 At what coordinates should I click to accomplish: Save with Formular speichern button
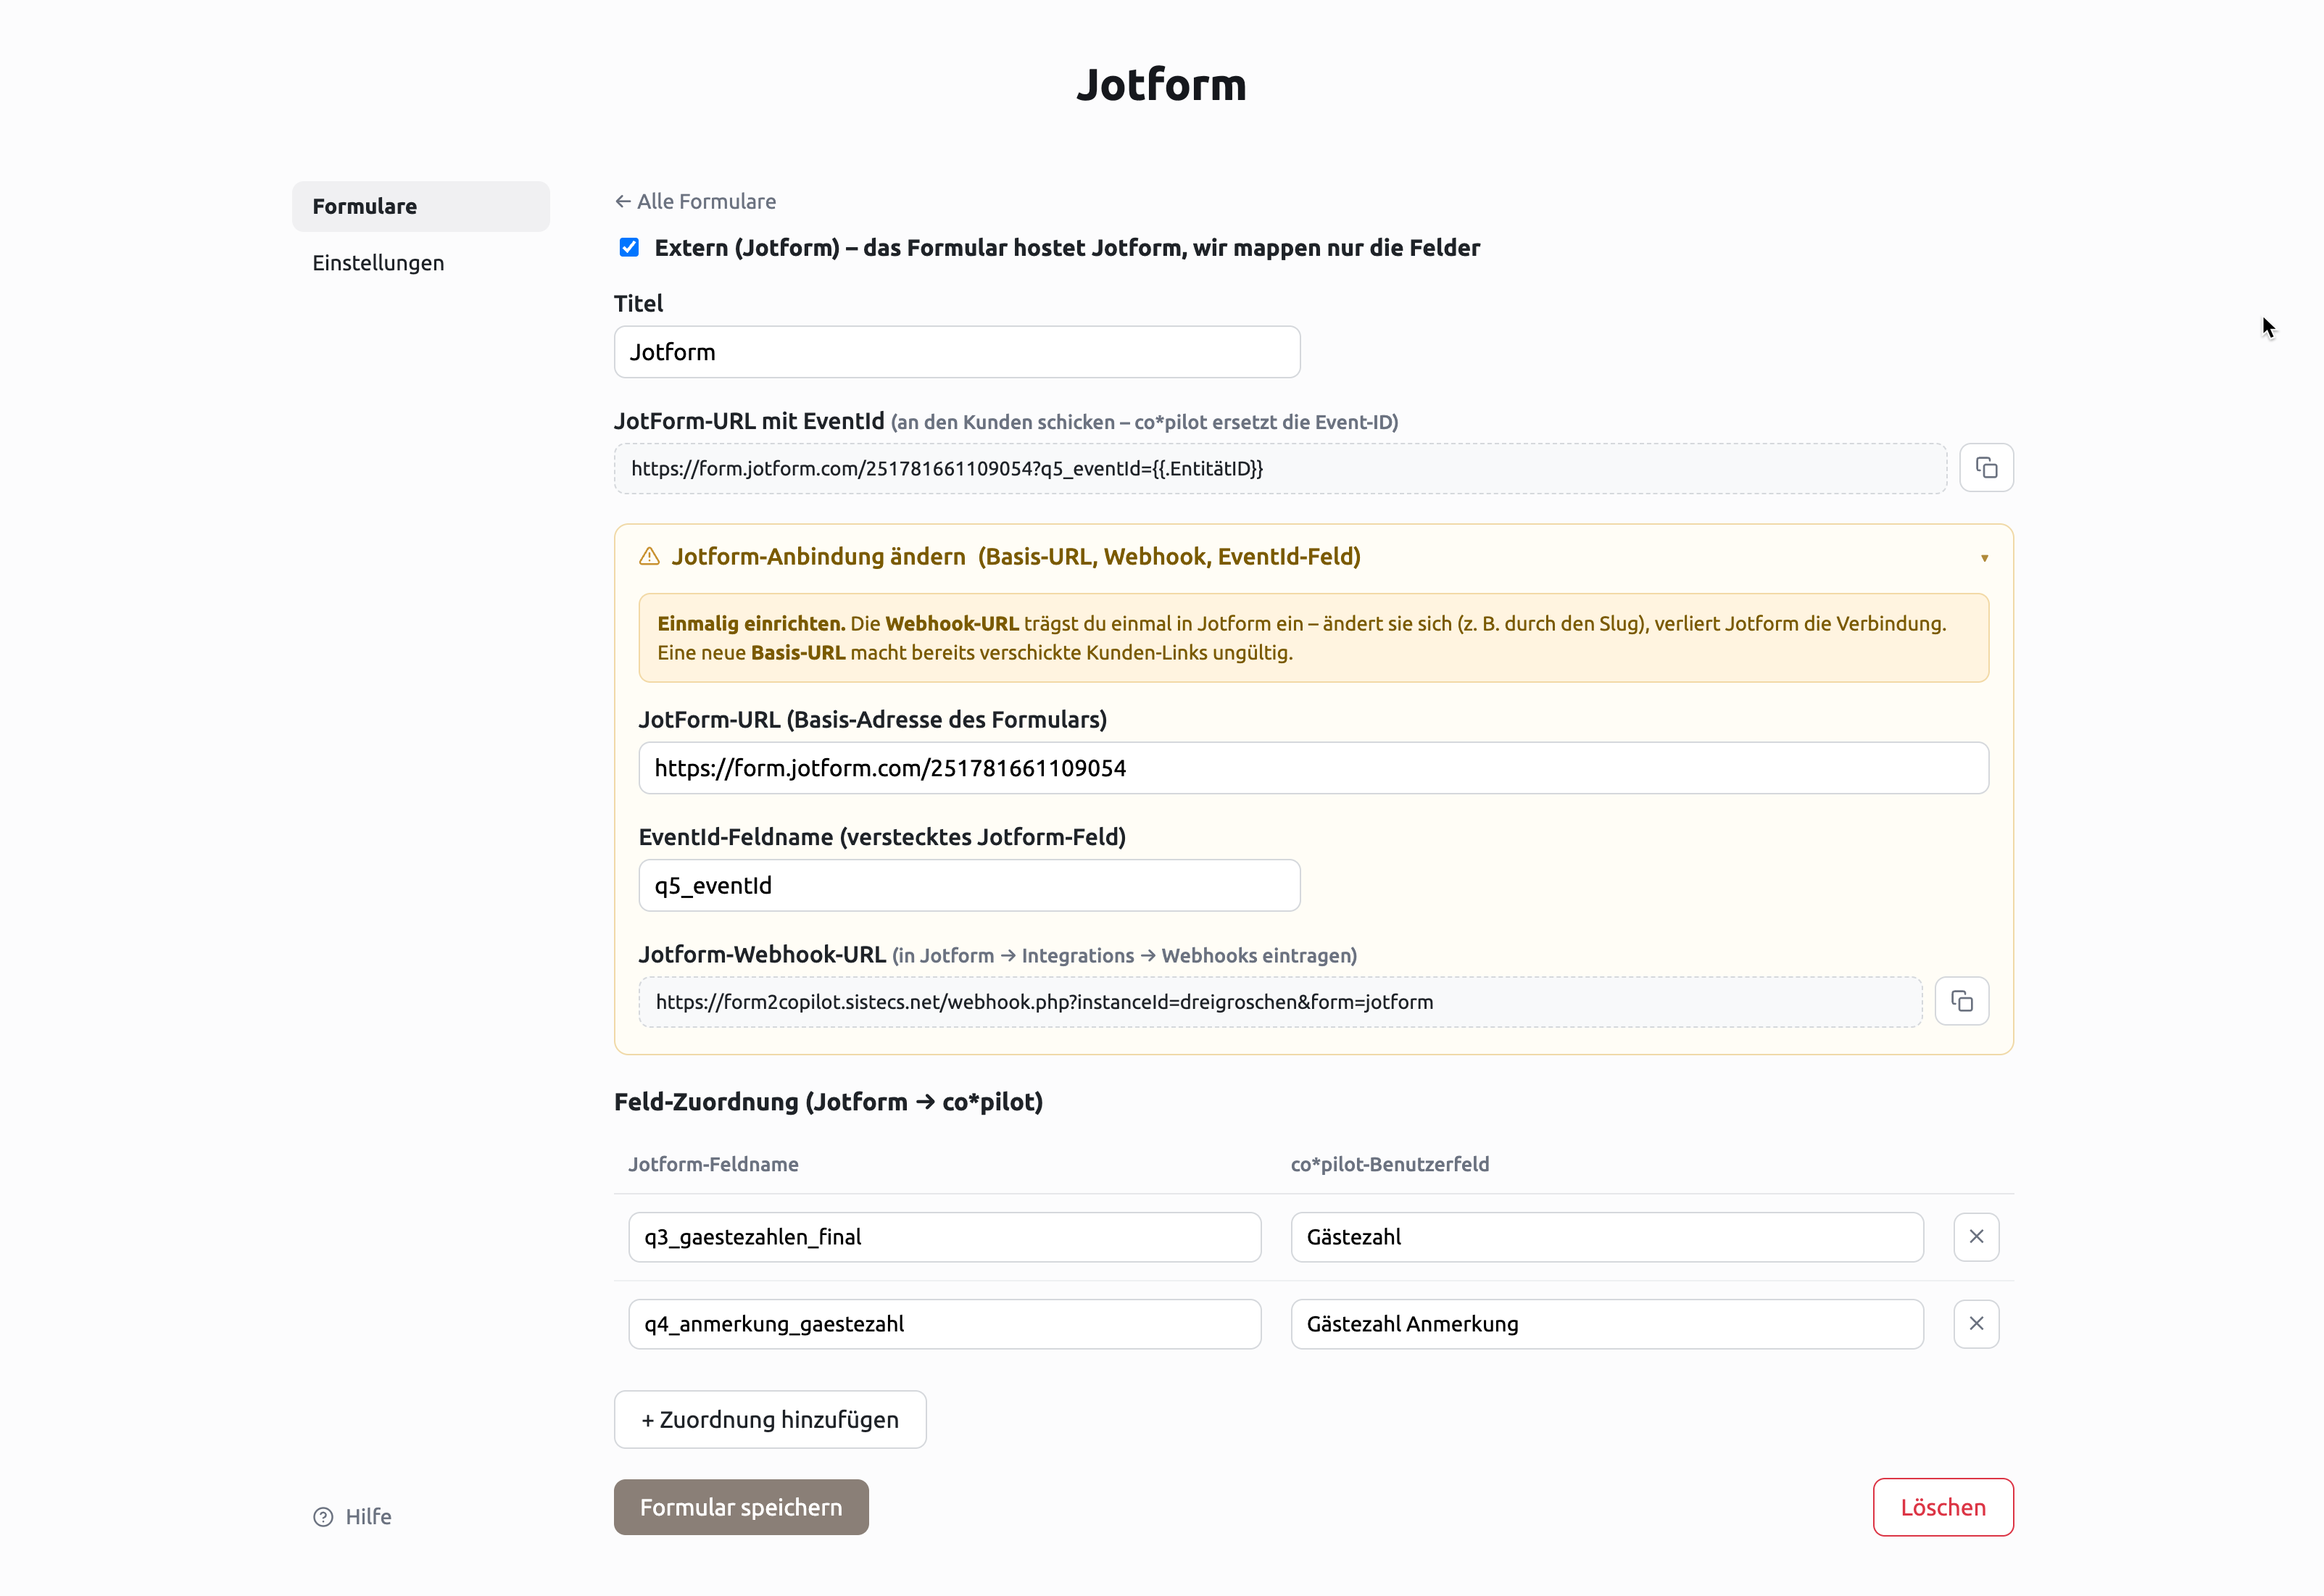point(741,1507)
